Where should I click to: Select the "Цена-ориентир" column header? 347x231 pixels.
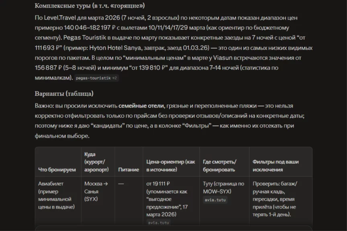[x=171, y=166]
